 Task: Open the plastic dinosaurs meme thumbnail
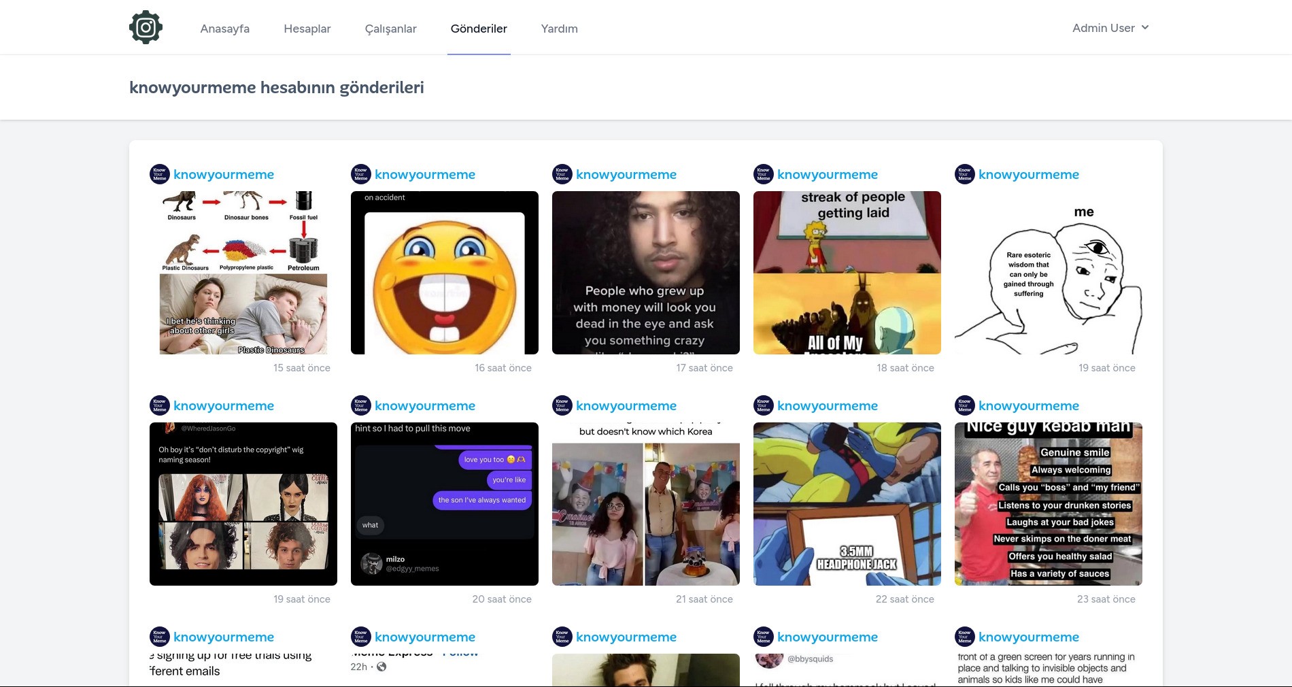pos(243,273)
